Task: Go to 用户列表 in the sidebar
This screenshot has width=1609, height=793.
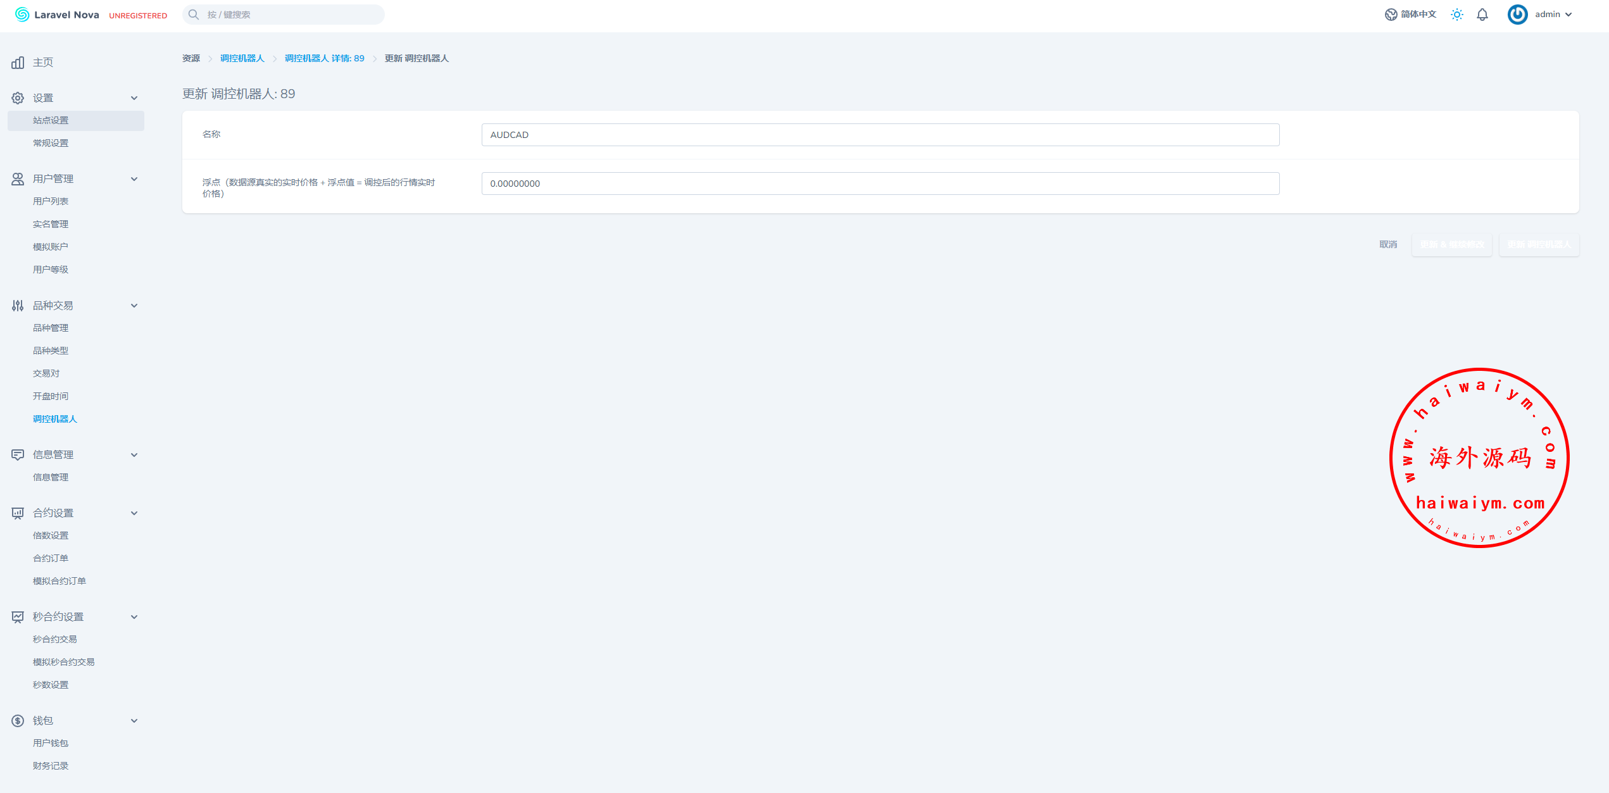Action: pos(51,201)
